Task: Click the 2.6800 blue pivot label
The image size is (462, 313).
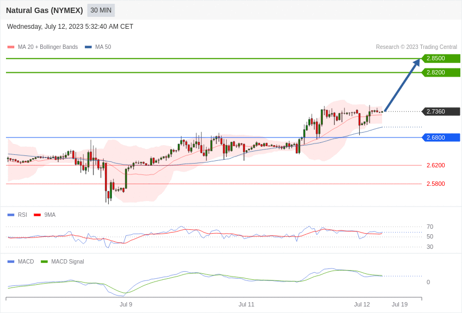Action: tap(441, 137)
